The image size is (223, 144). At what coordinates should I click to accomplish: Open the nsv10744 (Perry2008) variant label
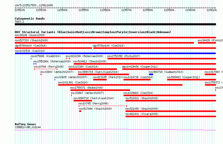coord(49,67)
